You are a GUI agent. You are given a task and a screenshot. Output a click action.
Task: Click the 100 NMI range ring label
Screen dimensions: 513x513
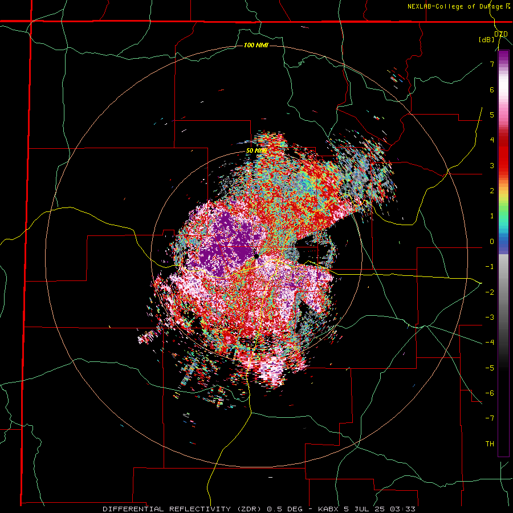(x=256, y=45)
